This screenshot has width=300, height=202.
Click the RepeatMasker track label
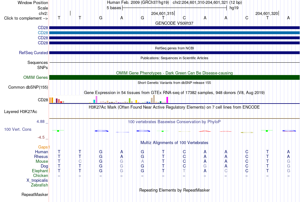35,194
